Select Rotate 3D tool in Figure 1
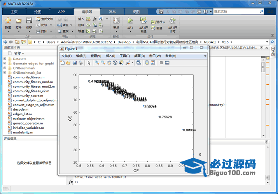 [x=115, y=62]
